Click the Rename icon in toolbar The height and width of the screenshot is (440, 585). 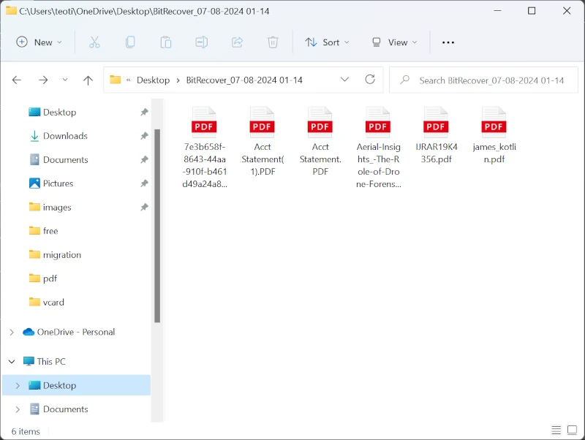point(202,42)
